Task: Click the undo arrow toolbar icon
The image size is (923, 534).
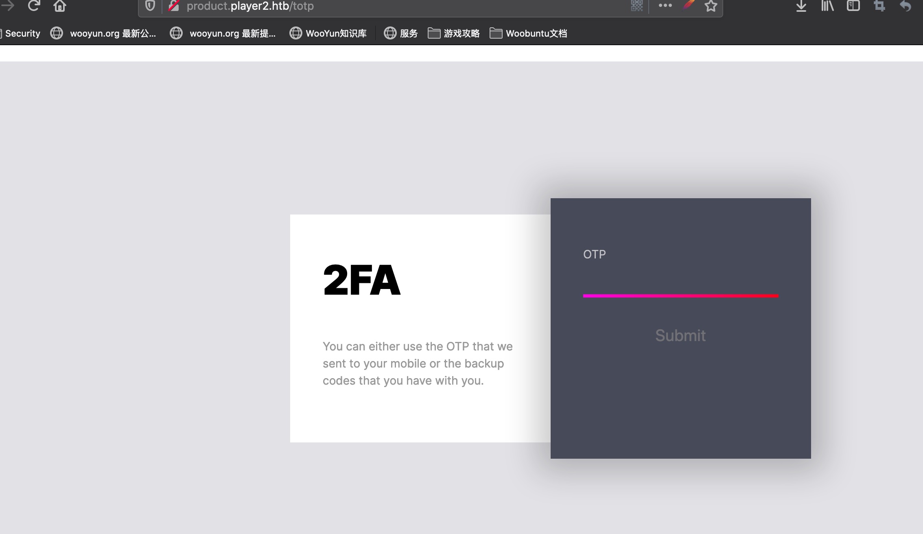Action: 906,6
